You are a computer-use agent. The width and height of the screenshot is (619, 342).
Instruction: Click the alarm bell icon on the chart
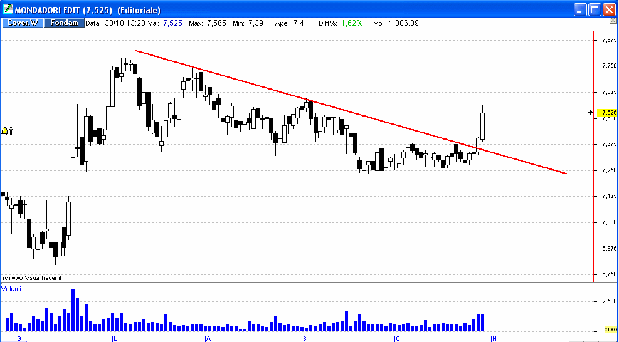(x=5, y=130)
